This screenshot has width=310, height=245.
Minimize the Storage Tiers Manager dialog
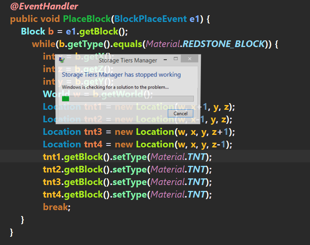click(x=164, y=59)
